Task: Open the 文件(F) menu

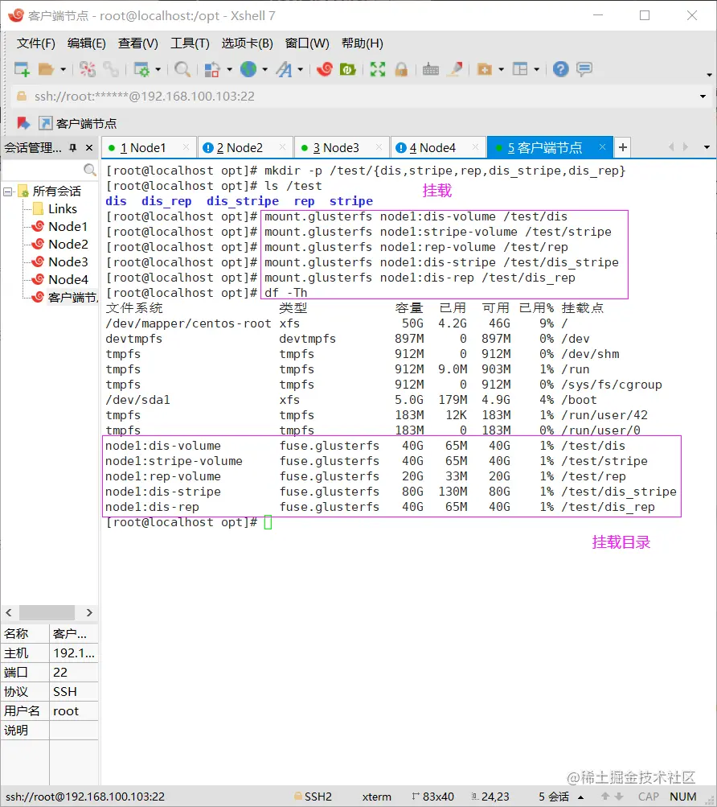Action: click(35, 43)
